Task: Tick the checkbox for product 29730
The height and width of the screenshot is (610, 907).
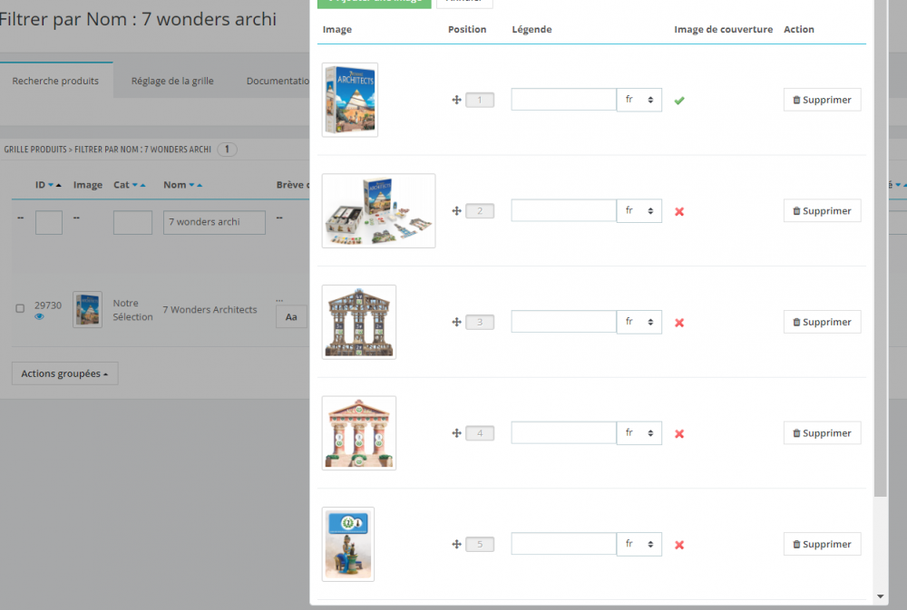Action: tap(20, 308)
